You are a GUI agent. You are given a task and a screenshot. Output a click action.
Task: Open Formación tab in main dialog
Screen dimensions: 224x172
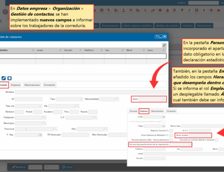50,85
